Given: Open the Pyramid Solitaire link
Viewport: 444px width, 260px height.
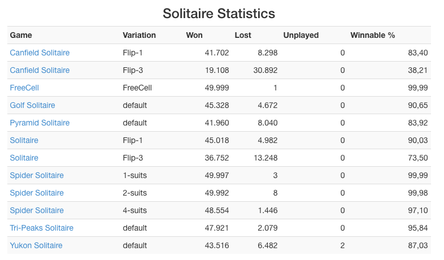Looking at the screenshot, I should (x=40, y=123).
